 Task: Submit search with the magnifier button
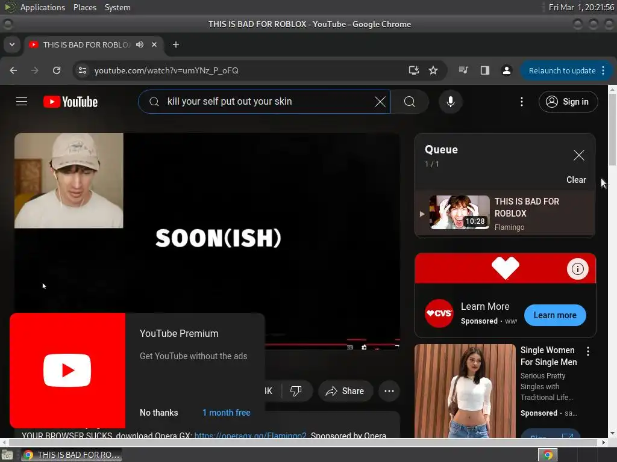[x=410, y=102]
